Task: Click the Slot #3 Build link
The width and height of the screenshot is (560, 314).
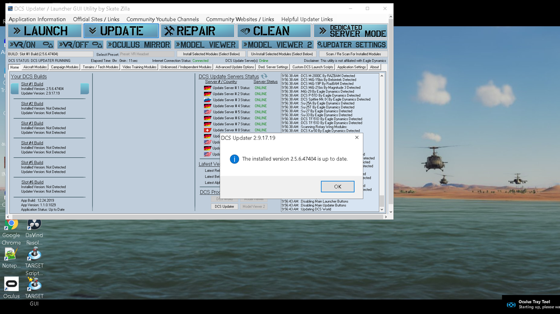Action: [32, 124]
